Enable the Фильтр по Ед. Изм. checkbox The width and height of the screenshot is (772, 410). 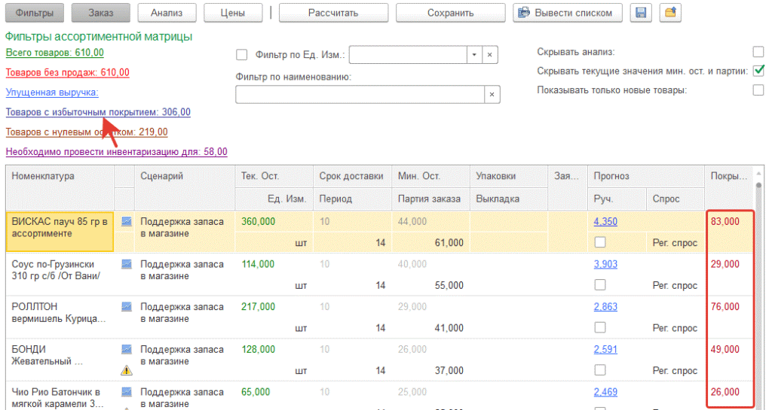click(242, 55)
